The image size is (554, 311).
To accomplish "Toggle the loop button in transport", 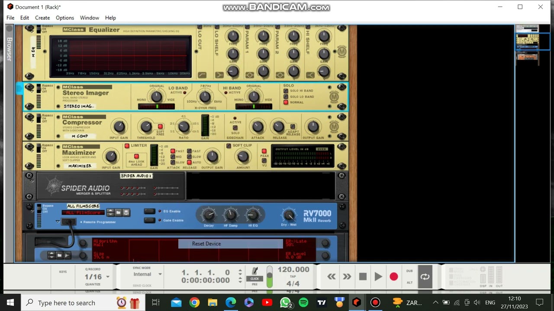I will click(425, 277).
